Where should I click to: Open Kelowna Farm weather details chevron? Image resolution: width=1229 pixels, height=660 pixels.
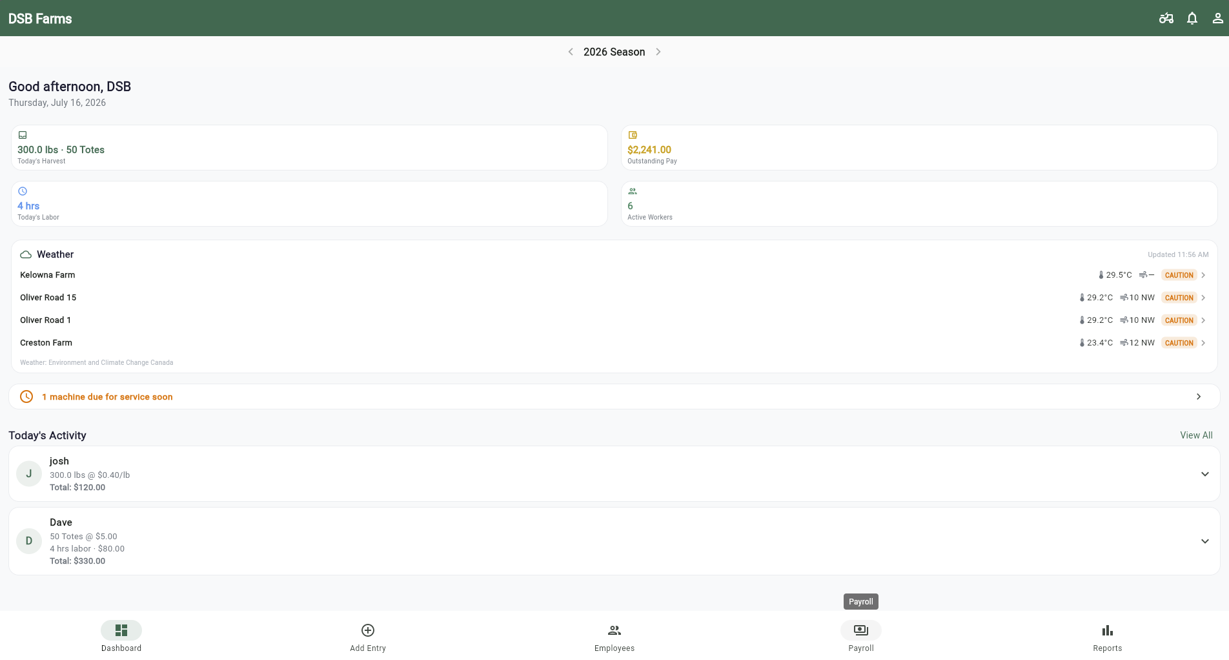(x=1203, y=275)
